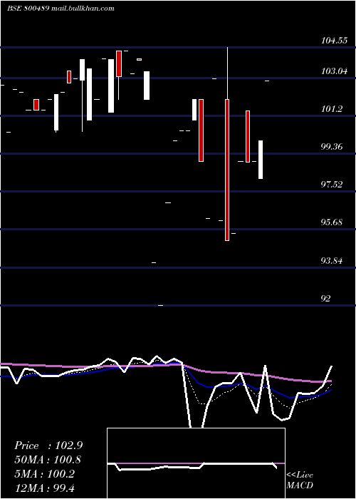Viewport: 356px width, 499px height.
Task: Click the MACD inset chart panel
Action: tap(196, 463)
